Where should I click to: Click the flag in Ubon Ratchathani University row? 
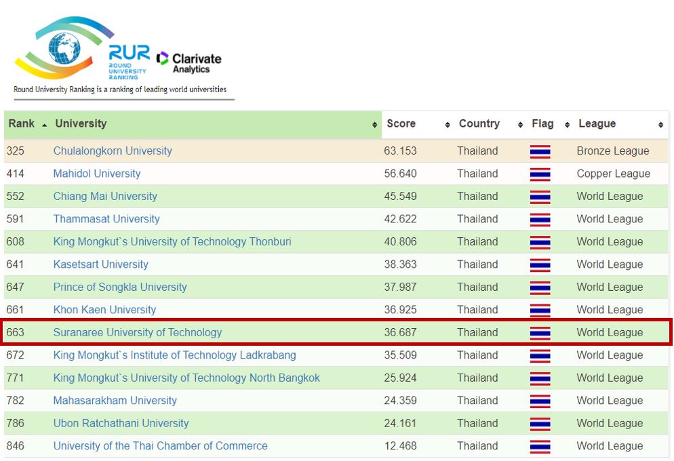click(540, 424)
